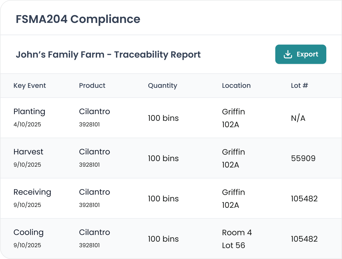Click lot number 55909
Image resolution: width=342 pixels, height=259 pixels.
(303, 158)
